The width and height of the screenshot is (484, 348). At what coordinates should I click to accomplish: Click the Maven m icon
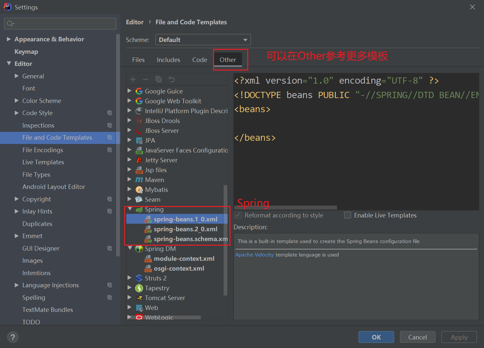pos(139,180)
